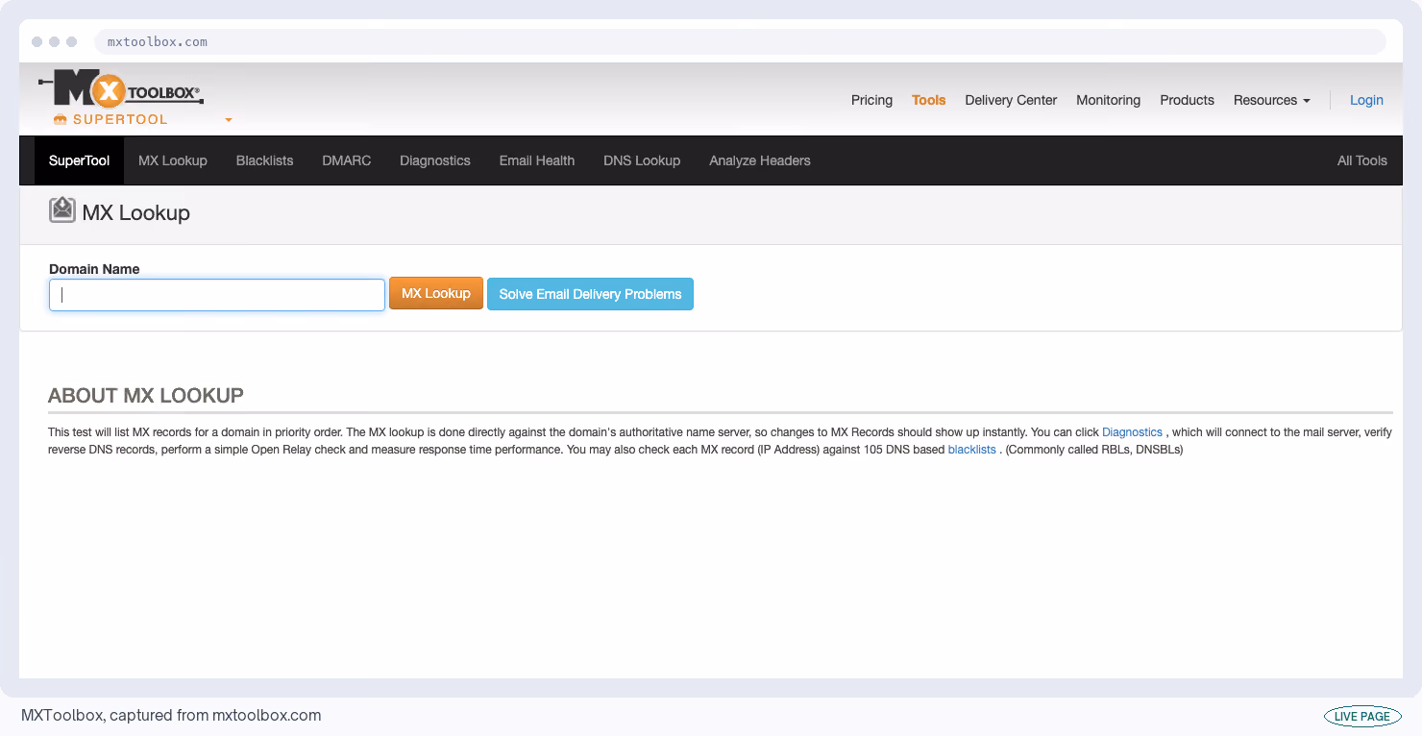1422x736 pixels.
Task: Show All Tools
Action: (x=1362, y=160)
